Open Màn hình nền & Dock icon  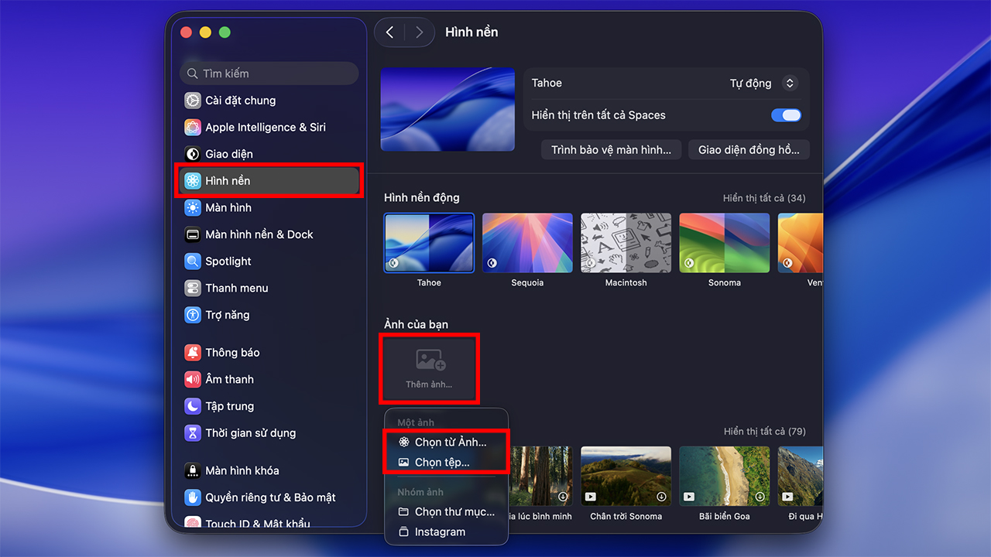pyautogui.click(x=193, y=234)
